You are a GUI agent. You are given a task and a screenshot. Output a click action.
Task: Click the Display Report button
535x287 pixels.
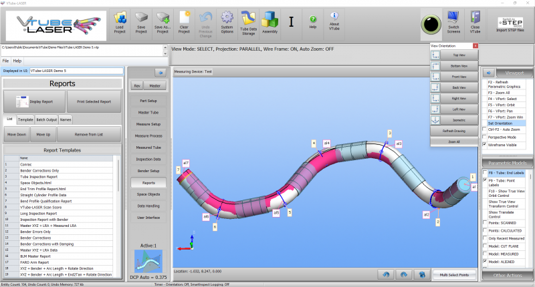[35, 101]
